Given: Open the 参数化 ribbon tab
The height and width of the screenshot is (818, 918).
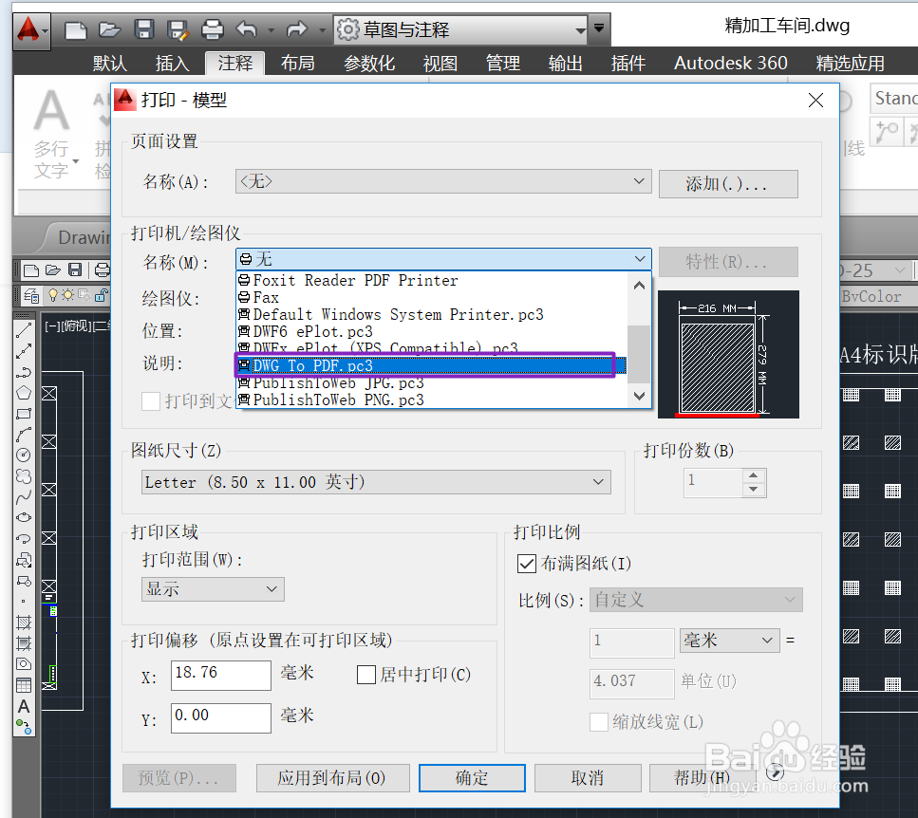Looking at the screenshot, I should click(369, 63).
